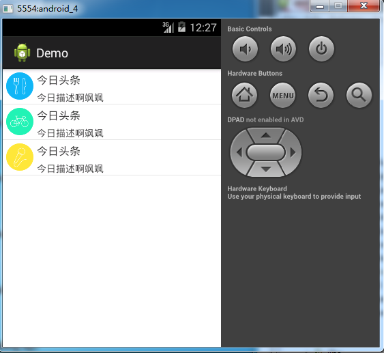Click the description text beside microphone icon

(70, 169)
